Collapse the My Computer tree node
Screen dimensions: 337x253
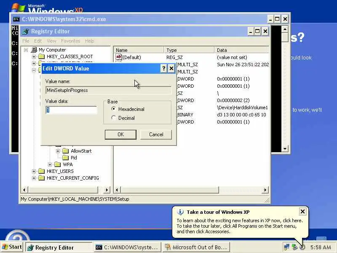[x=26, y=50]
